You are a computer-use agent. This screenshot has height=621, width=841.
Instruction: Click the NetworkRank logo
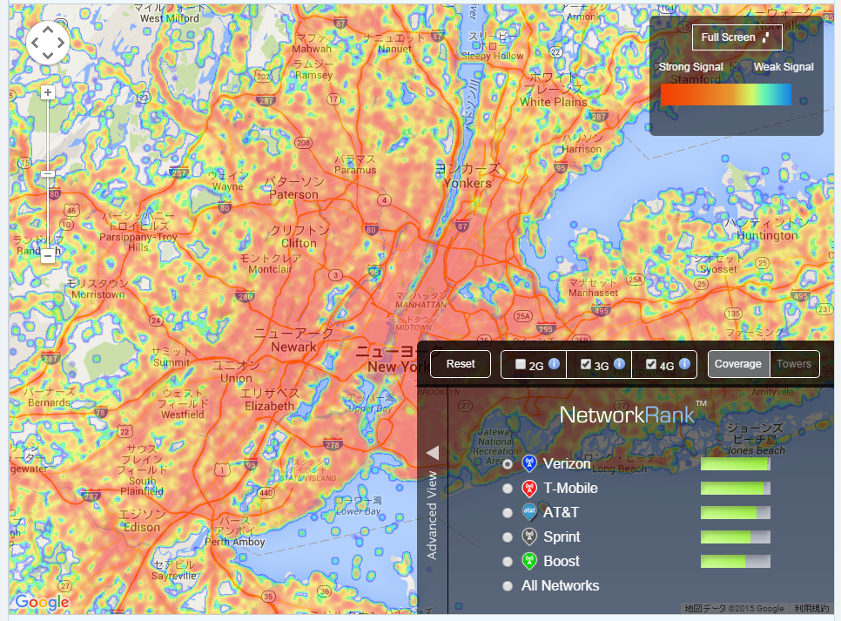pos(633,414)
